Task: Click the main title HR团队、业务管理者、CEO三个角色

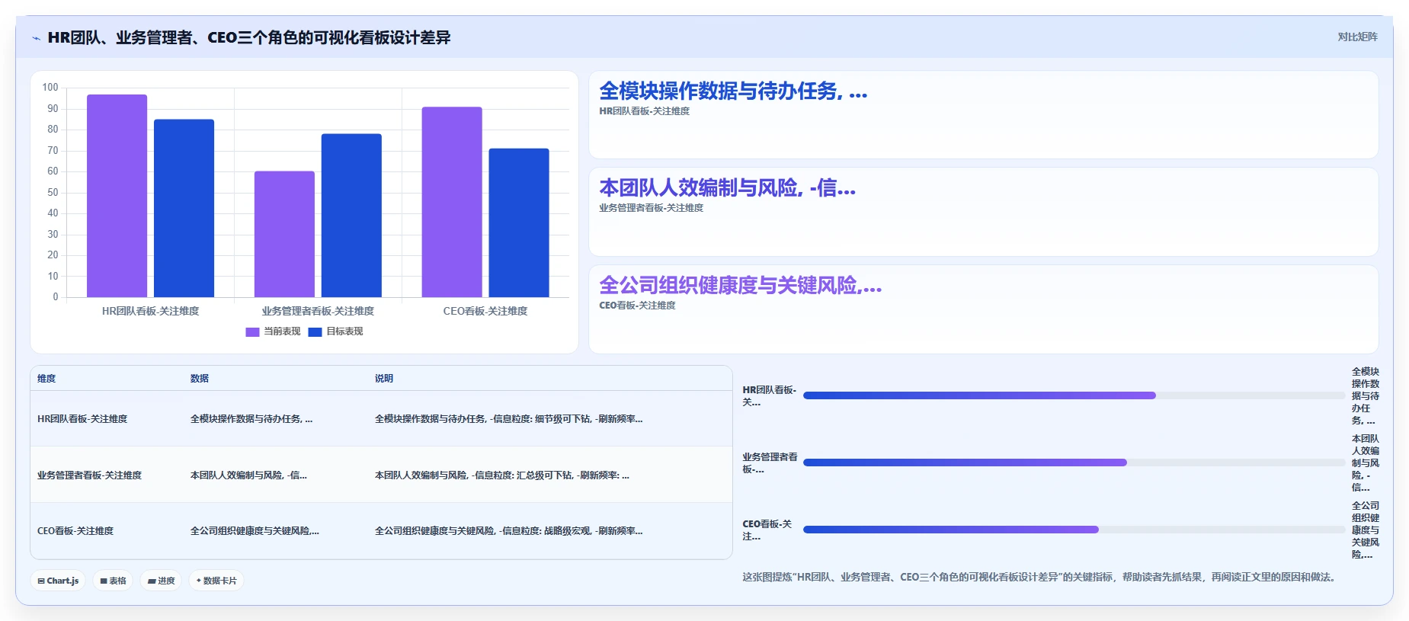Action: (x=249, y=38)
